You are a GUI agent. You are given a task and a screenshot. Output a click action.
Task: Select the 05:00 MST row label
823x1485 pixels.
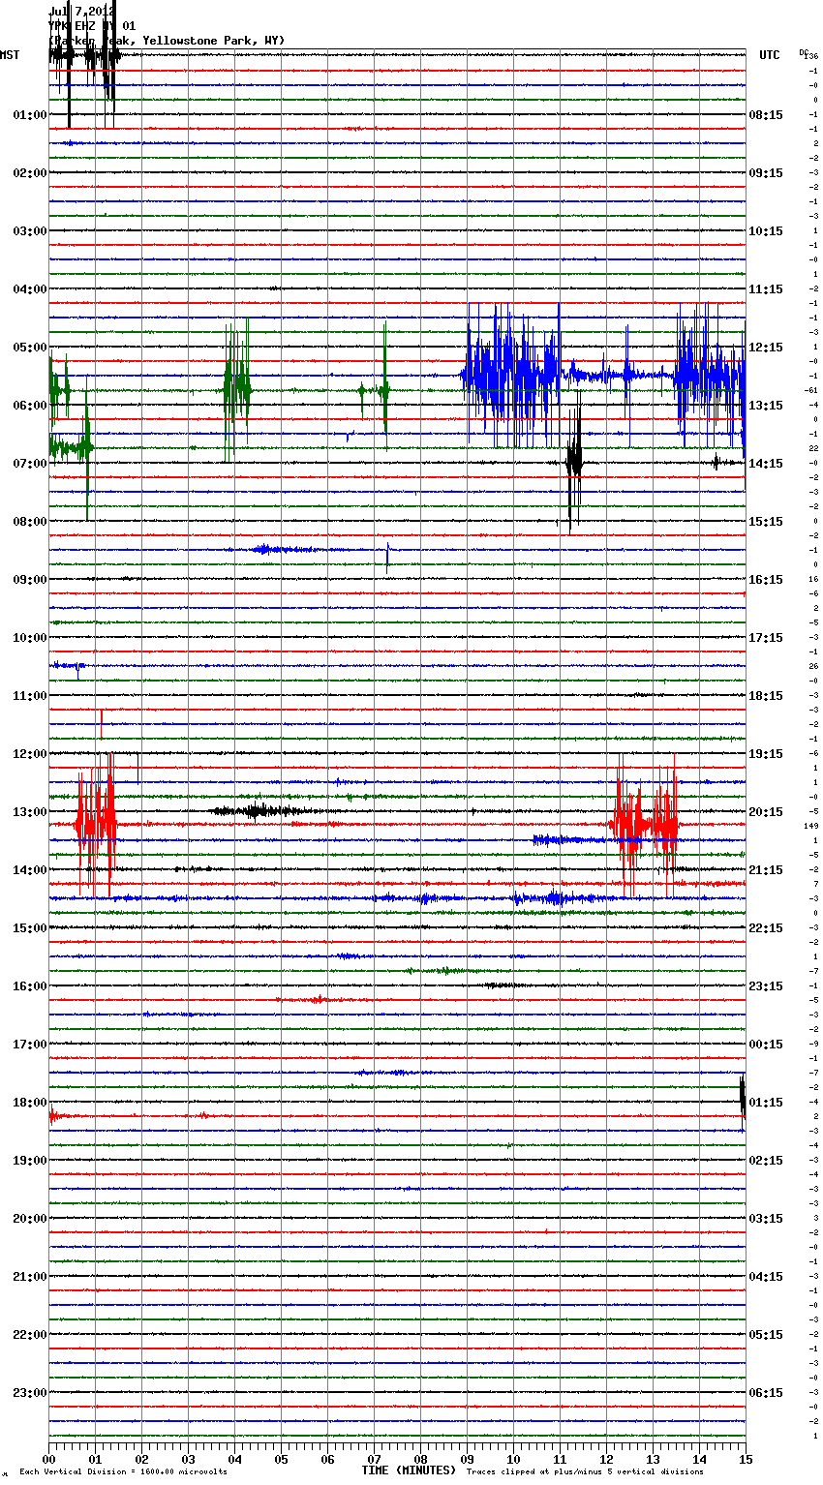[x=30, y=348]
